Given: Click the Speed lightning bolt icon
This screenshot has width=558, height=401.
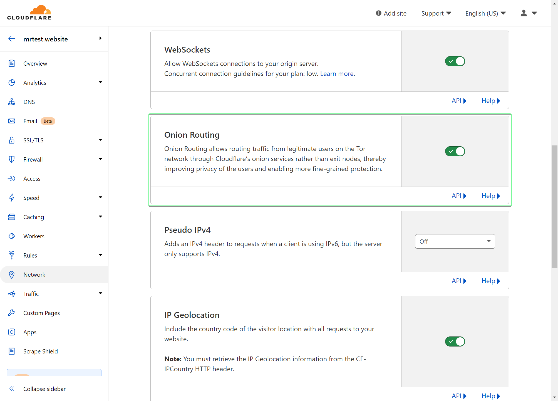Looking at the screenshot, I should coord(12,198).
